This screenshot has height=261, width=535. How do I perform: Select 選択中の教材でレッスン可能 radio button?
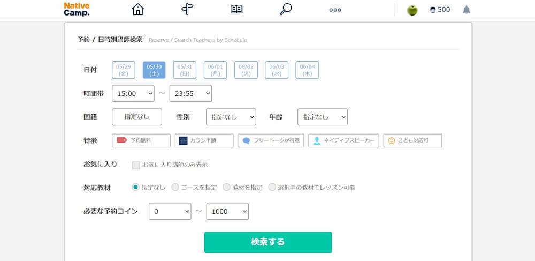(x=272, y=187)
